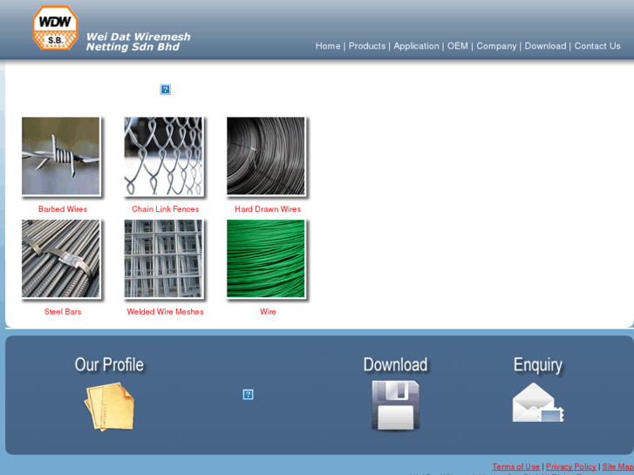Open the Welded Wire Meshes thumbnail image
634x475 pixels.
(163, 259)
